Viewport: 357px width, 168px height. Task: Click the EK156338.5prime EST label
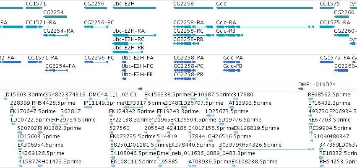click(x=167, y=95)
